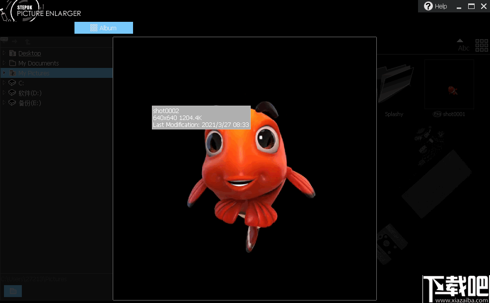Expand the Desktop tree node

coord(4,53)
